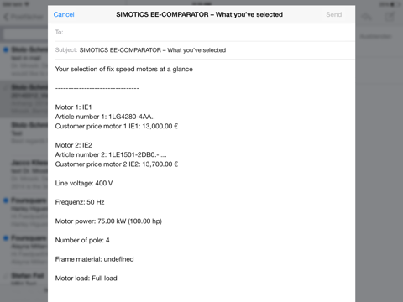This screenshot has height=302, width=403.
Task: Tap the dimmed mailbox search bar
Action: 25,34
